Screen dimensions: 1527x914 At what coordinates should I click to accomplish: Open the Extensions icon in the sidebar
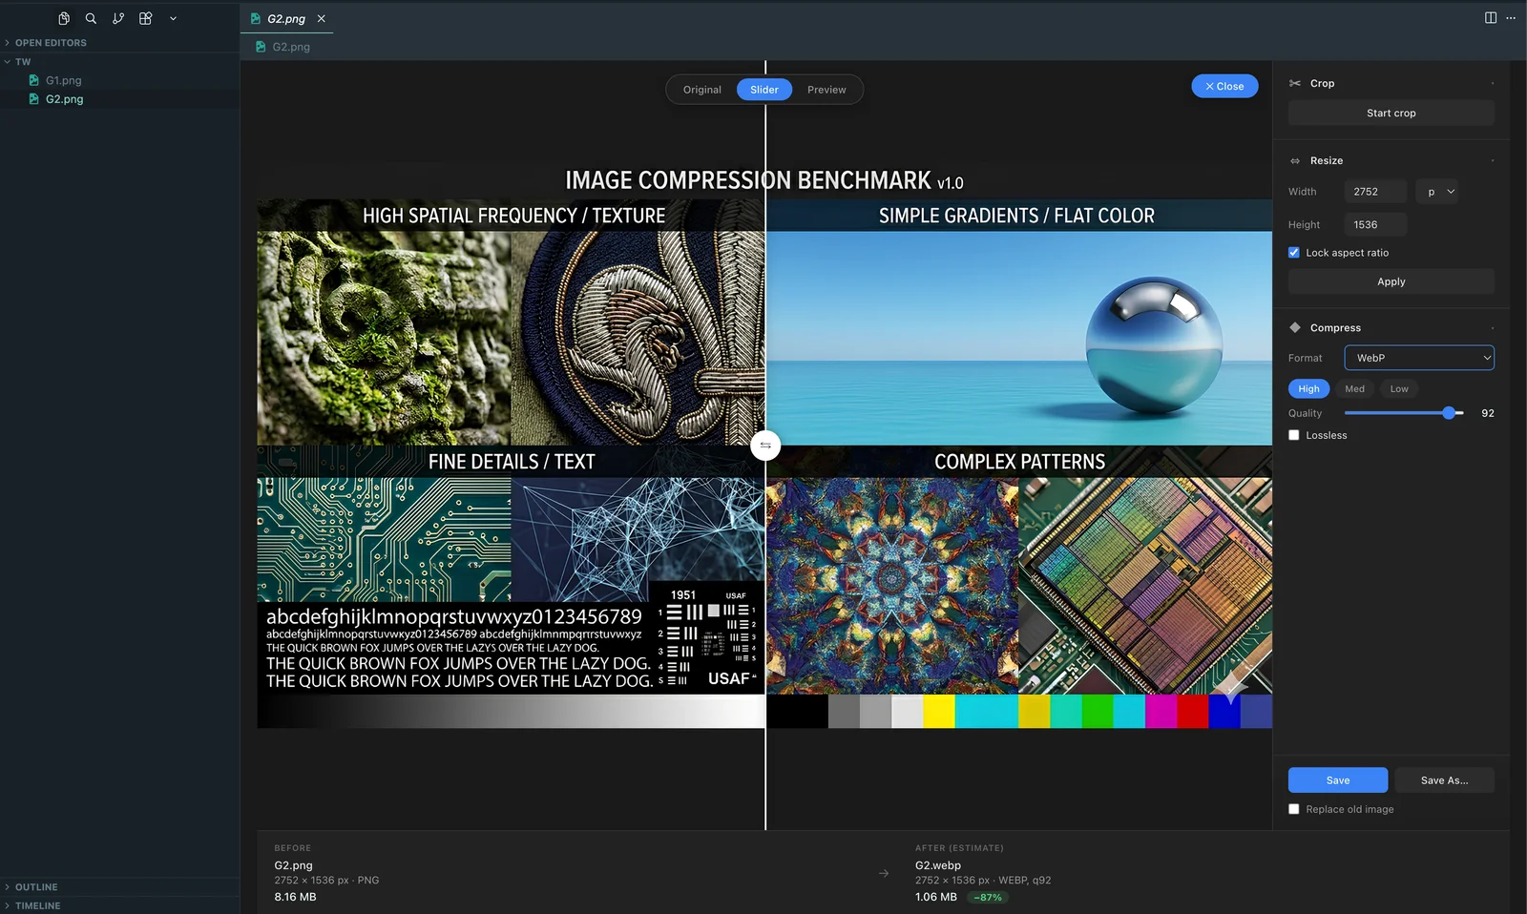click(145, 18)
